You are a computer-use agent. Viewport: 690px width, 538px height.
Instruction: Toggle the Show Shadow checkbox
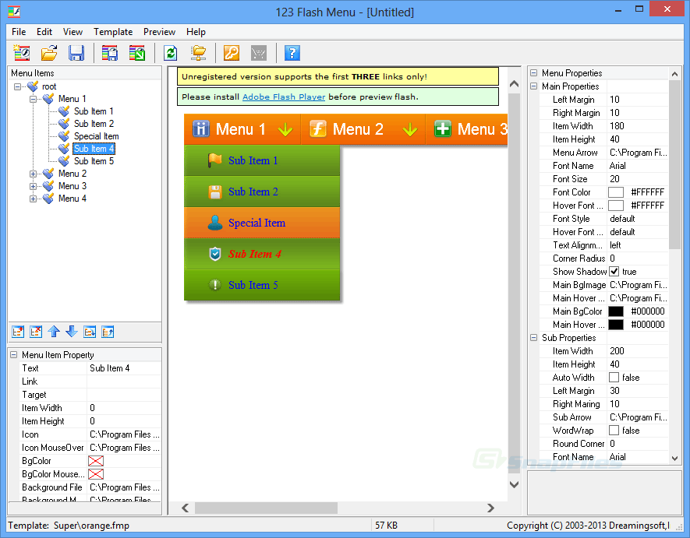pos(614,272)
